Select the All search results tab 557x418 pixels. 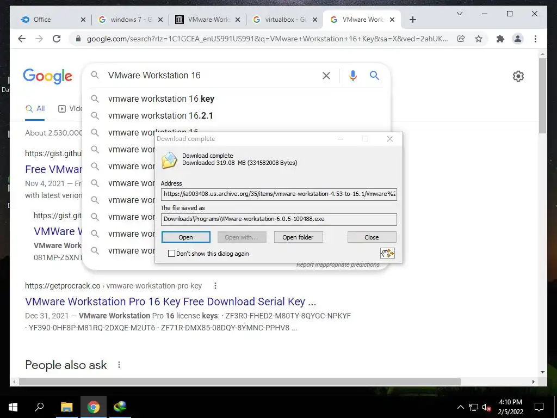35,108
